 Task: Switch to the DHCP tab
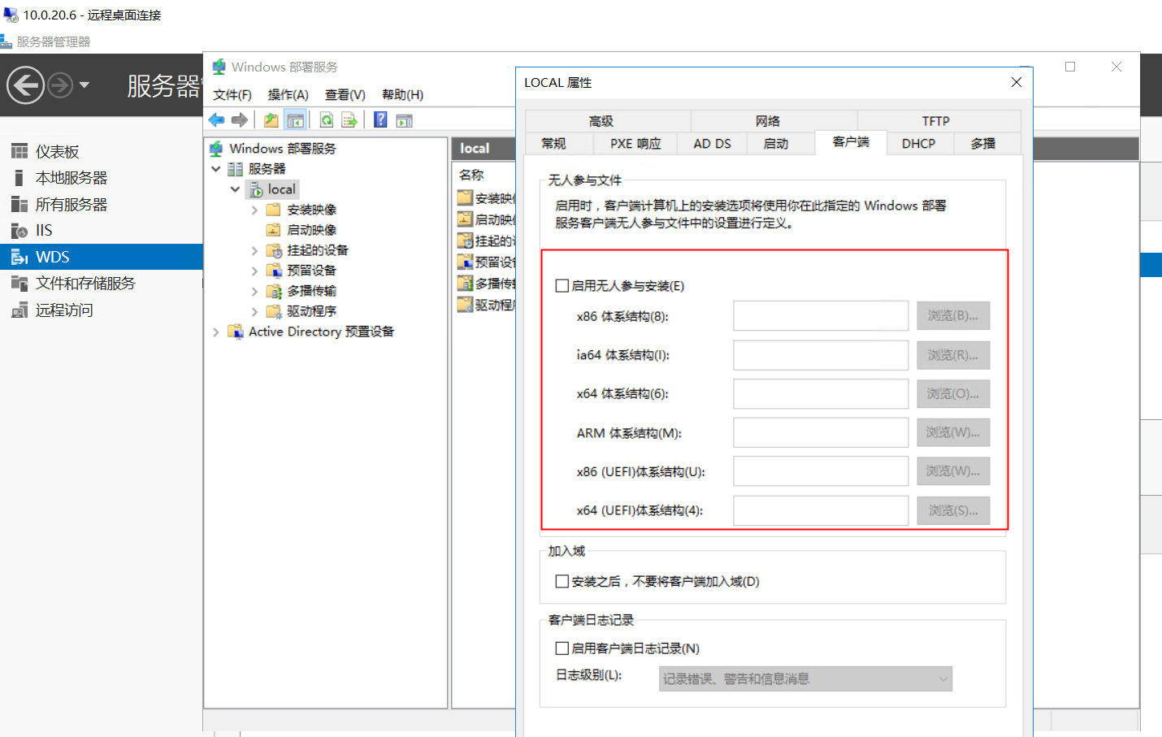pos(918,144)
